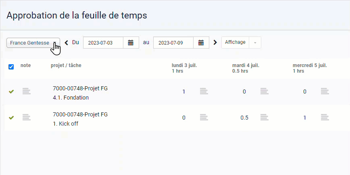Click the 0.5 hours value on Tuesday
This screenshot has height=175, width=350.
click(x=244, y=118)
